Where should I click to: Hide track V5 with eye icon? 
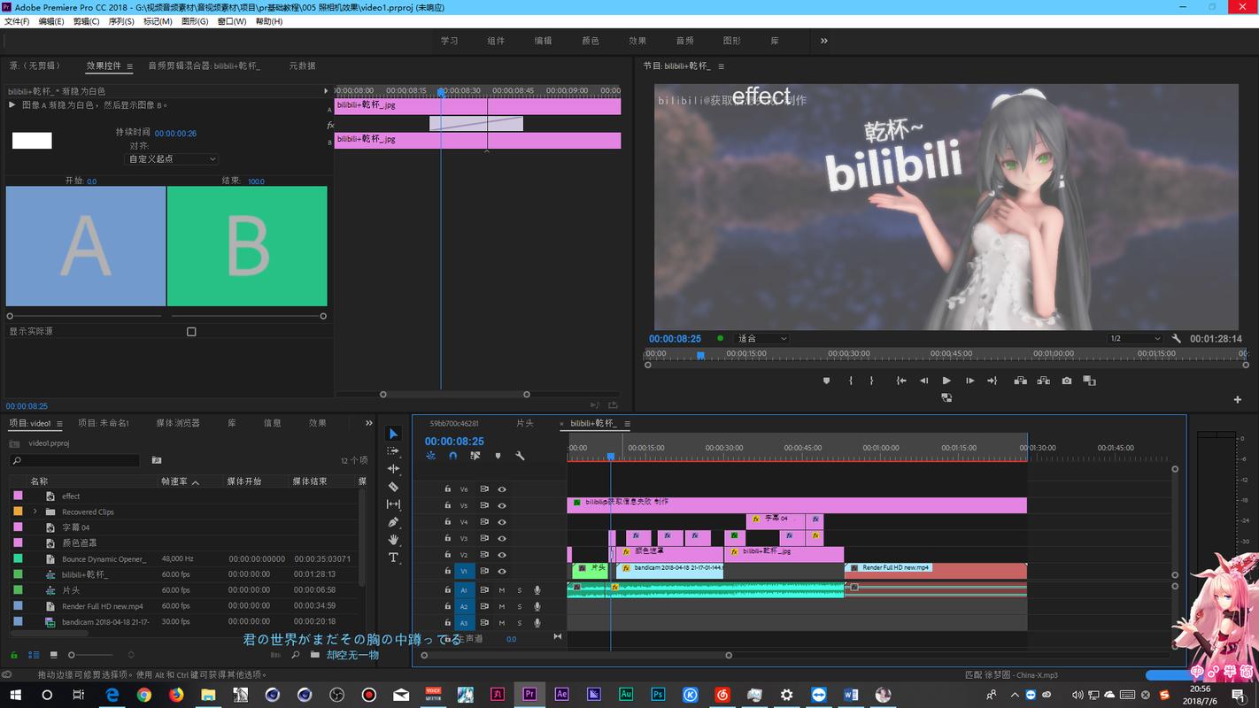pyautogui.click(x=502, y=506)
